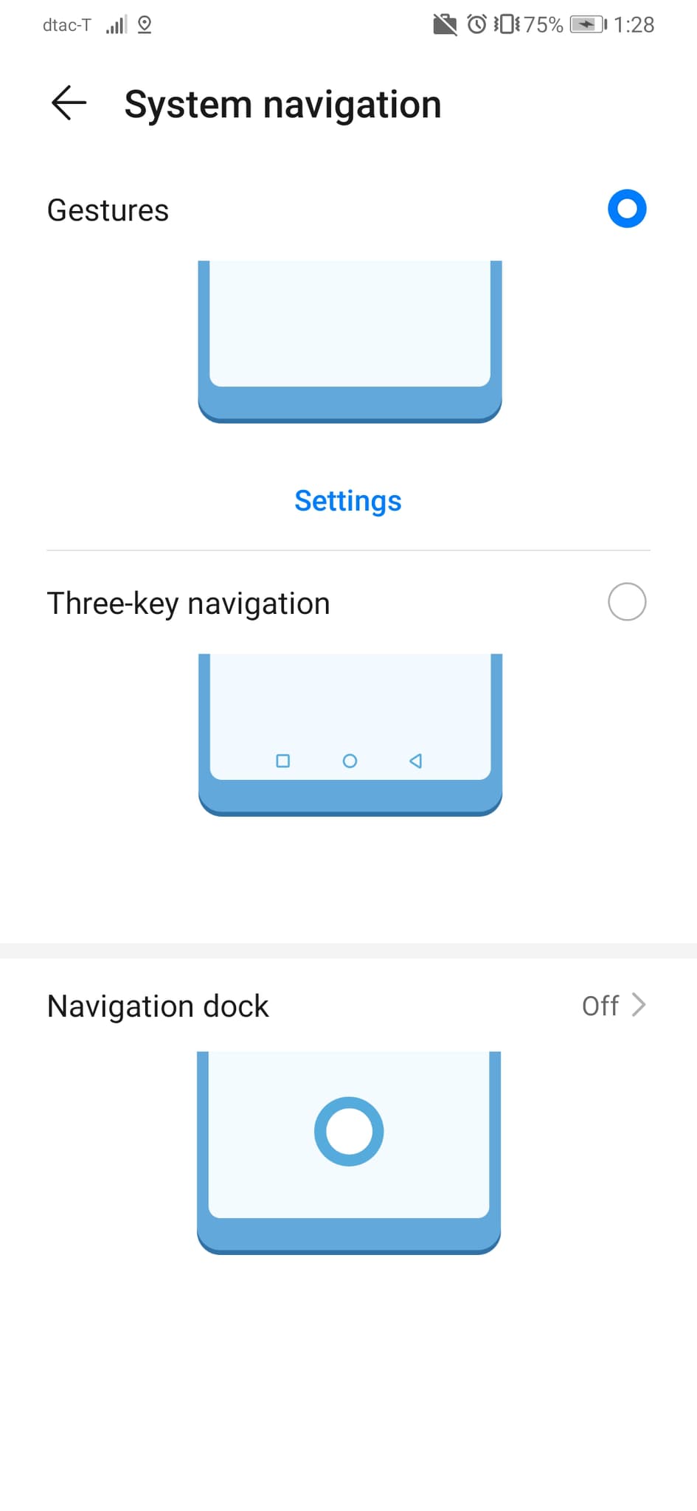Tap the recent apps square icon
This screenshot has height=1511, width=697.
click(x=282, y=761)
